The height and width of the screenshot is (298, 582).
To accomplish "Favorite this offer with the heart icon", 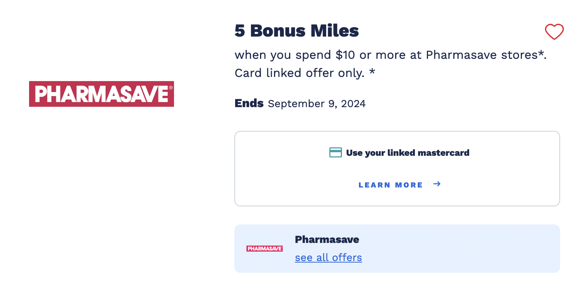I will click(x=554, y=32).
